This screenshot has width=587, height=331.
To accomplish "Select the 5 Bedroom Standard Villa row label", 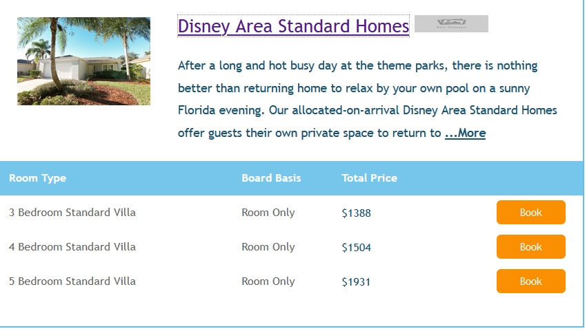I will [72, 281].
